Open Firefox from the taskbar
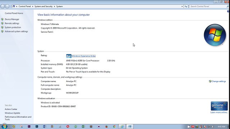 coord(106,126)
